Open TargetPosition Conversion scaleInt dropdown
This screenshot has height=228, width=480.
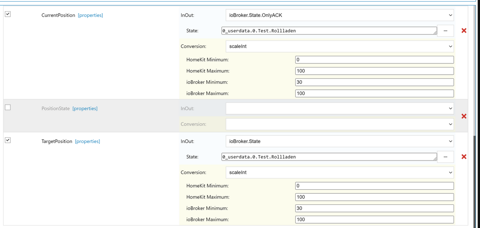340,172
